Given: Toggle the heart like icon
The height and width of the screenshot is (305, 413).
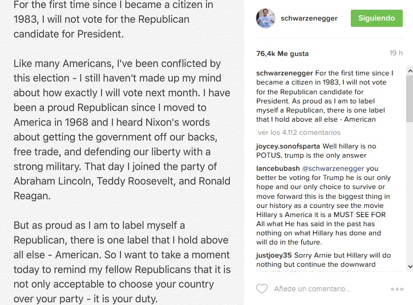Looking at the screenshot, I should tap(262, 289).
